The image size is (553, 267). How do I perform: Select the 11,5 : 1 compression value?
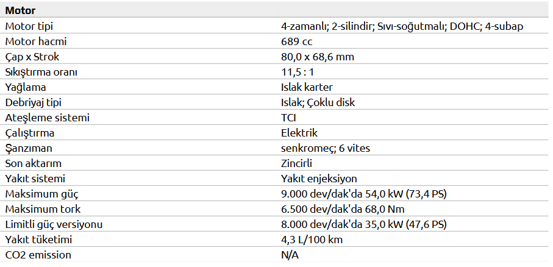pos(298,72)
